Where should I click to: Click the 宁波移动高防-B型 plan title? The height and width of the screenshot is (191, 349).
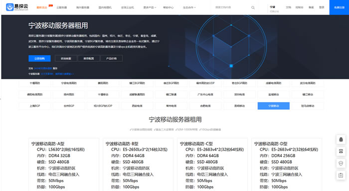[x=122, y=144]
